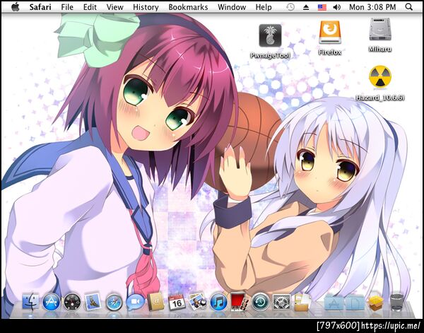
Task: Open Address Book in the Dock
Action: (156, 302)
